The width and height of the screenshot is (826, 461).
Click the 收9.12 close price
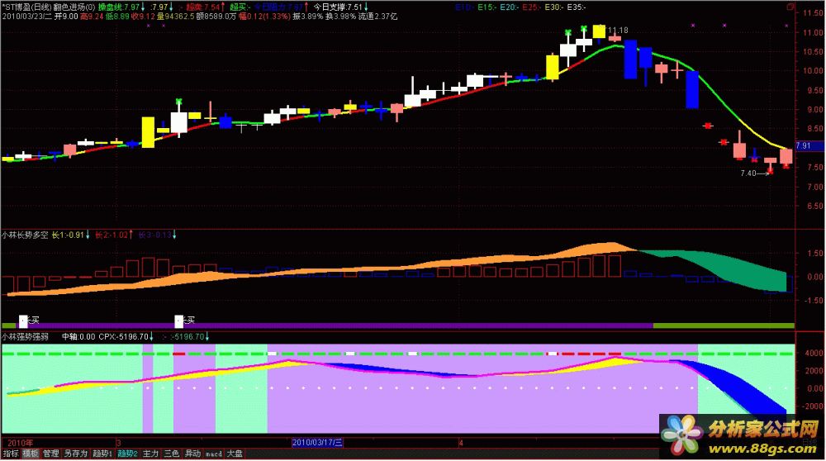143,17
